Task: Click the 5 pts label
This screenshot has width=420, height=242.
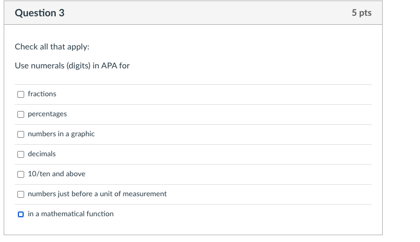Action: pyautogui.click(x=362, y=13)
